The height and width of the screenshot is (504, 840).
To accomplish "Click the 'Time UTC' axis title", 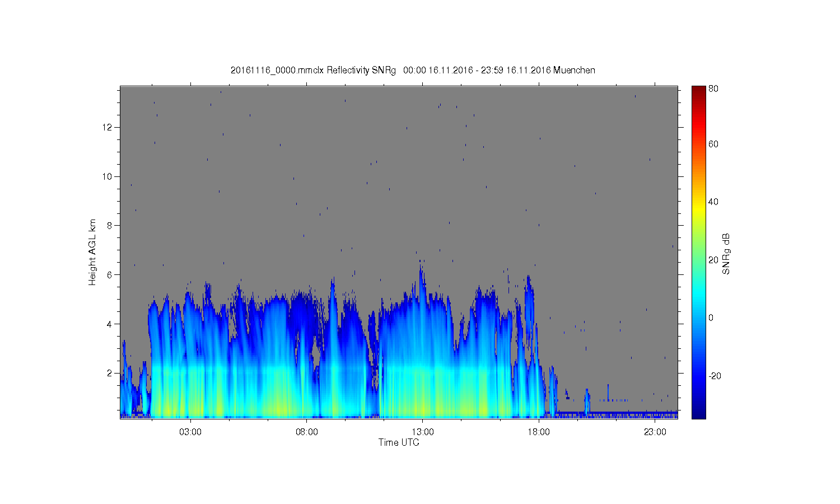I will pyautogui.click(x=399, y=442).
